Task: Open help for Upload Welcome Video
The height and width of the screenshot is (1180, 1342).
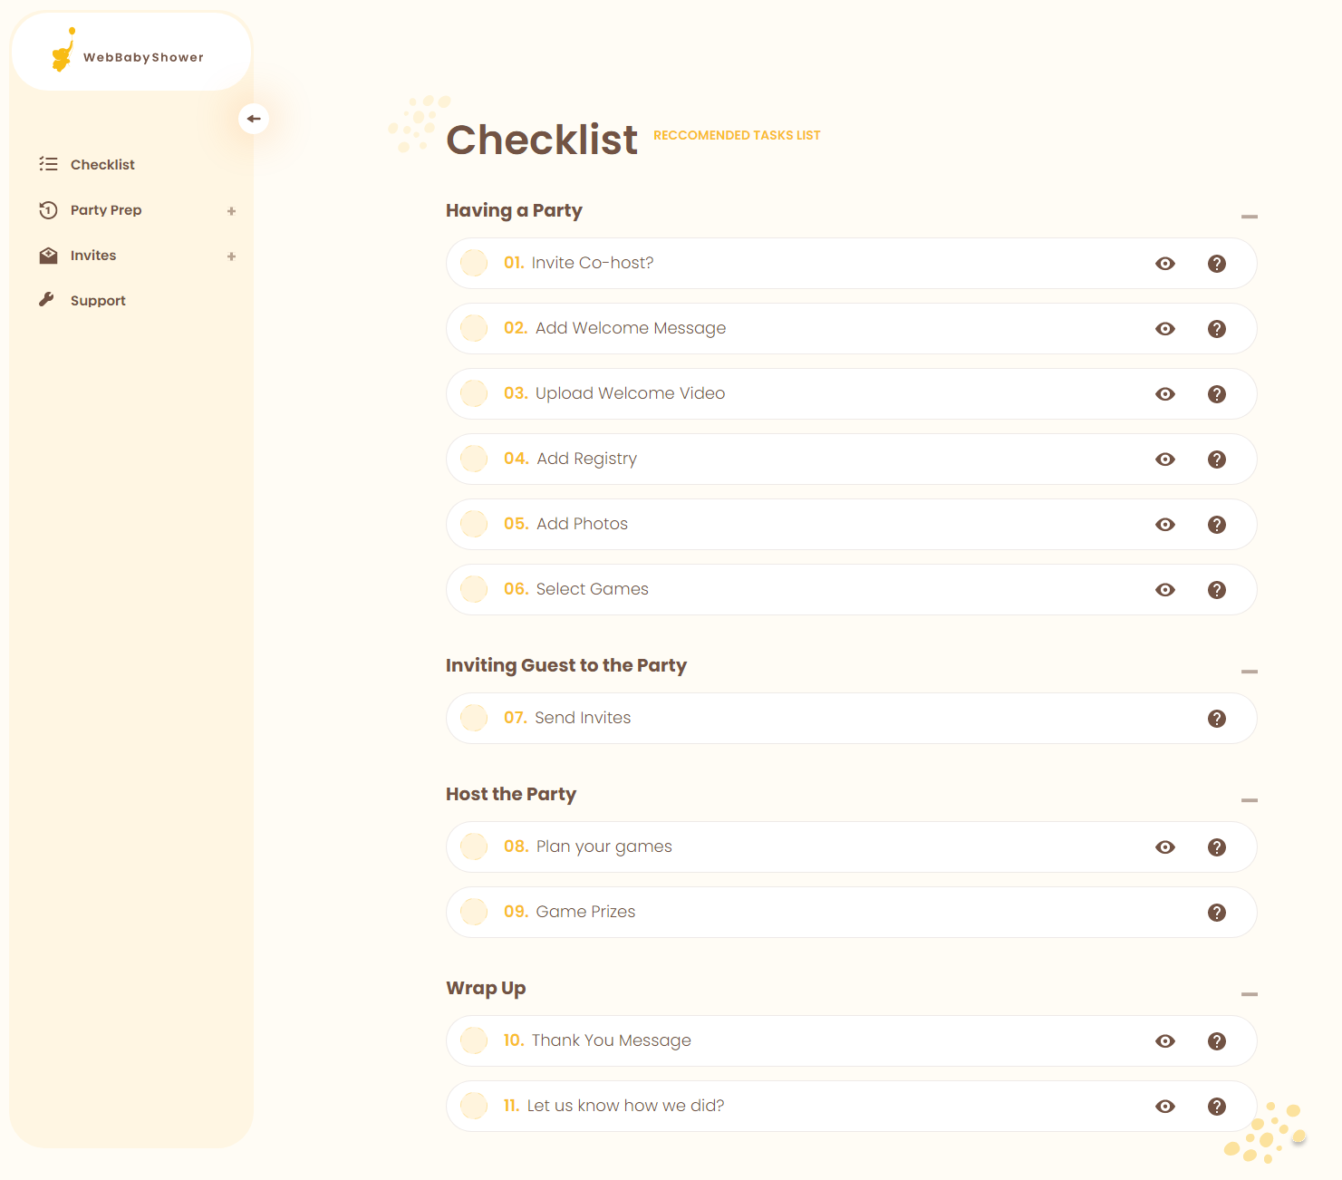Action: pyautogui.click(x=1217, y=394)
